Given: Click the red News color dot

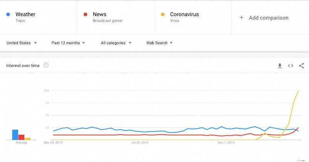Looking at the screenshot, I should [x=86, y=15].
